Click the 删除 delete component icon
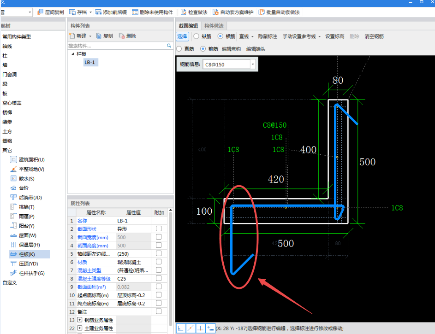 pyautogui.click(x=121, y=36)
